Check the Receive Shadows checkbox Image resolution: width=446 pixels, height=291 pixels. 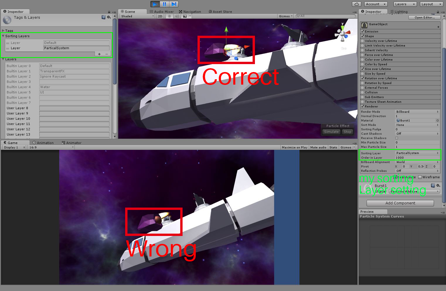click(x=396, y=138)
